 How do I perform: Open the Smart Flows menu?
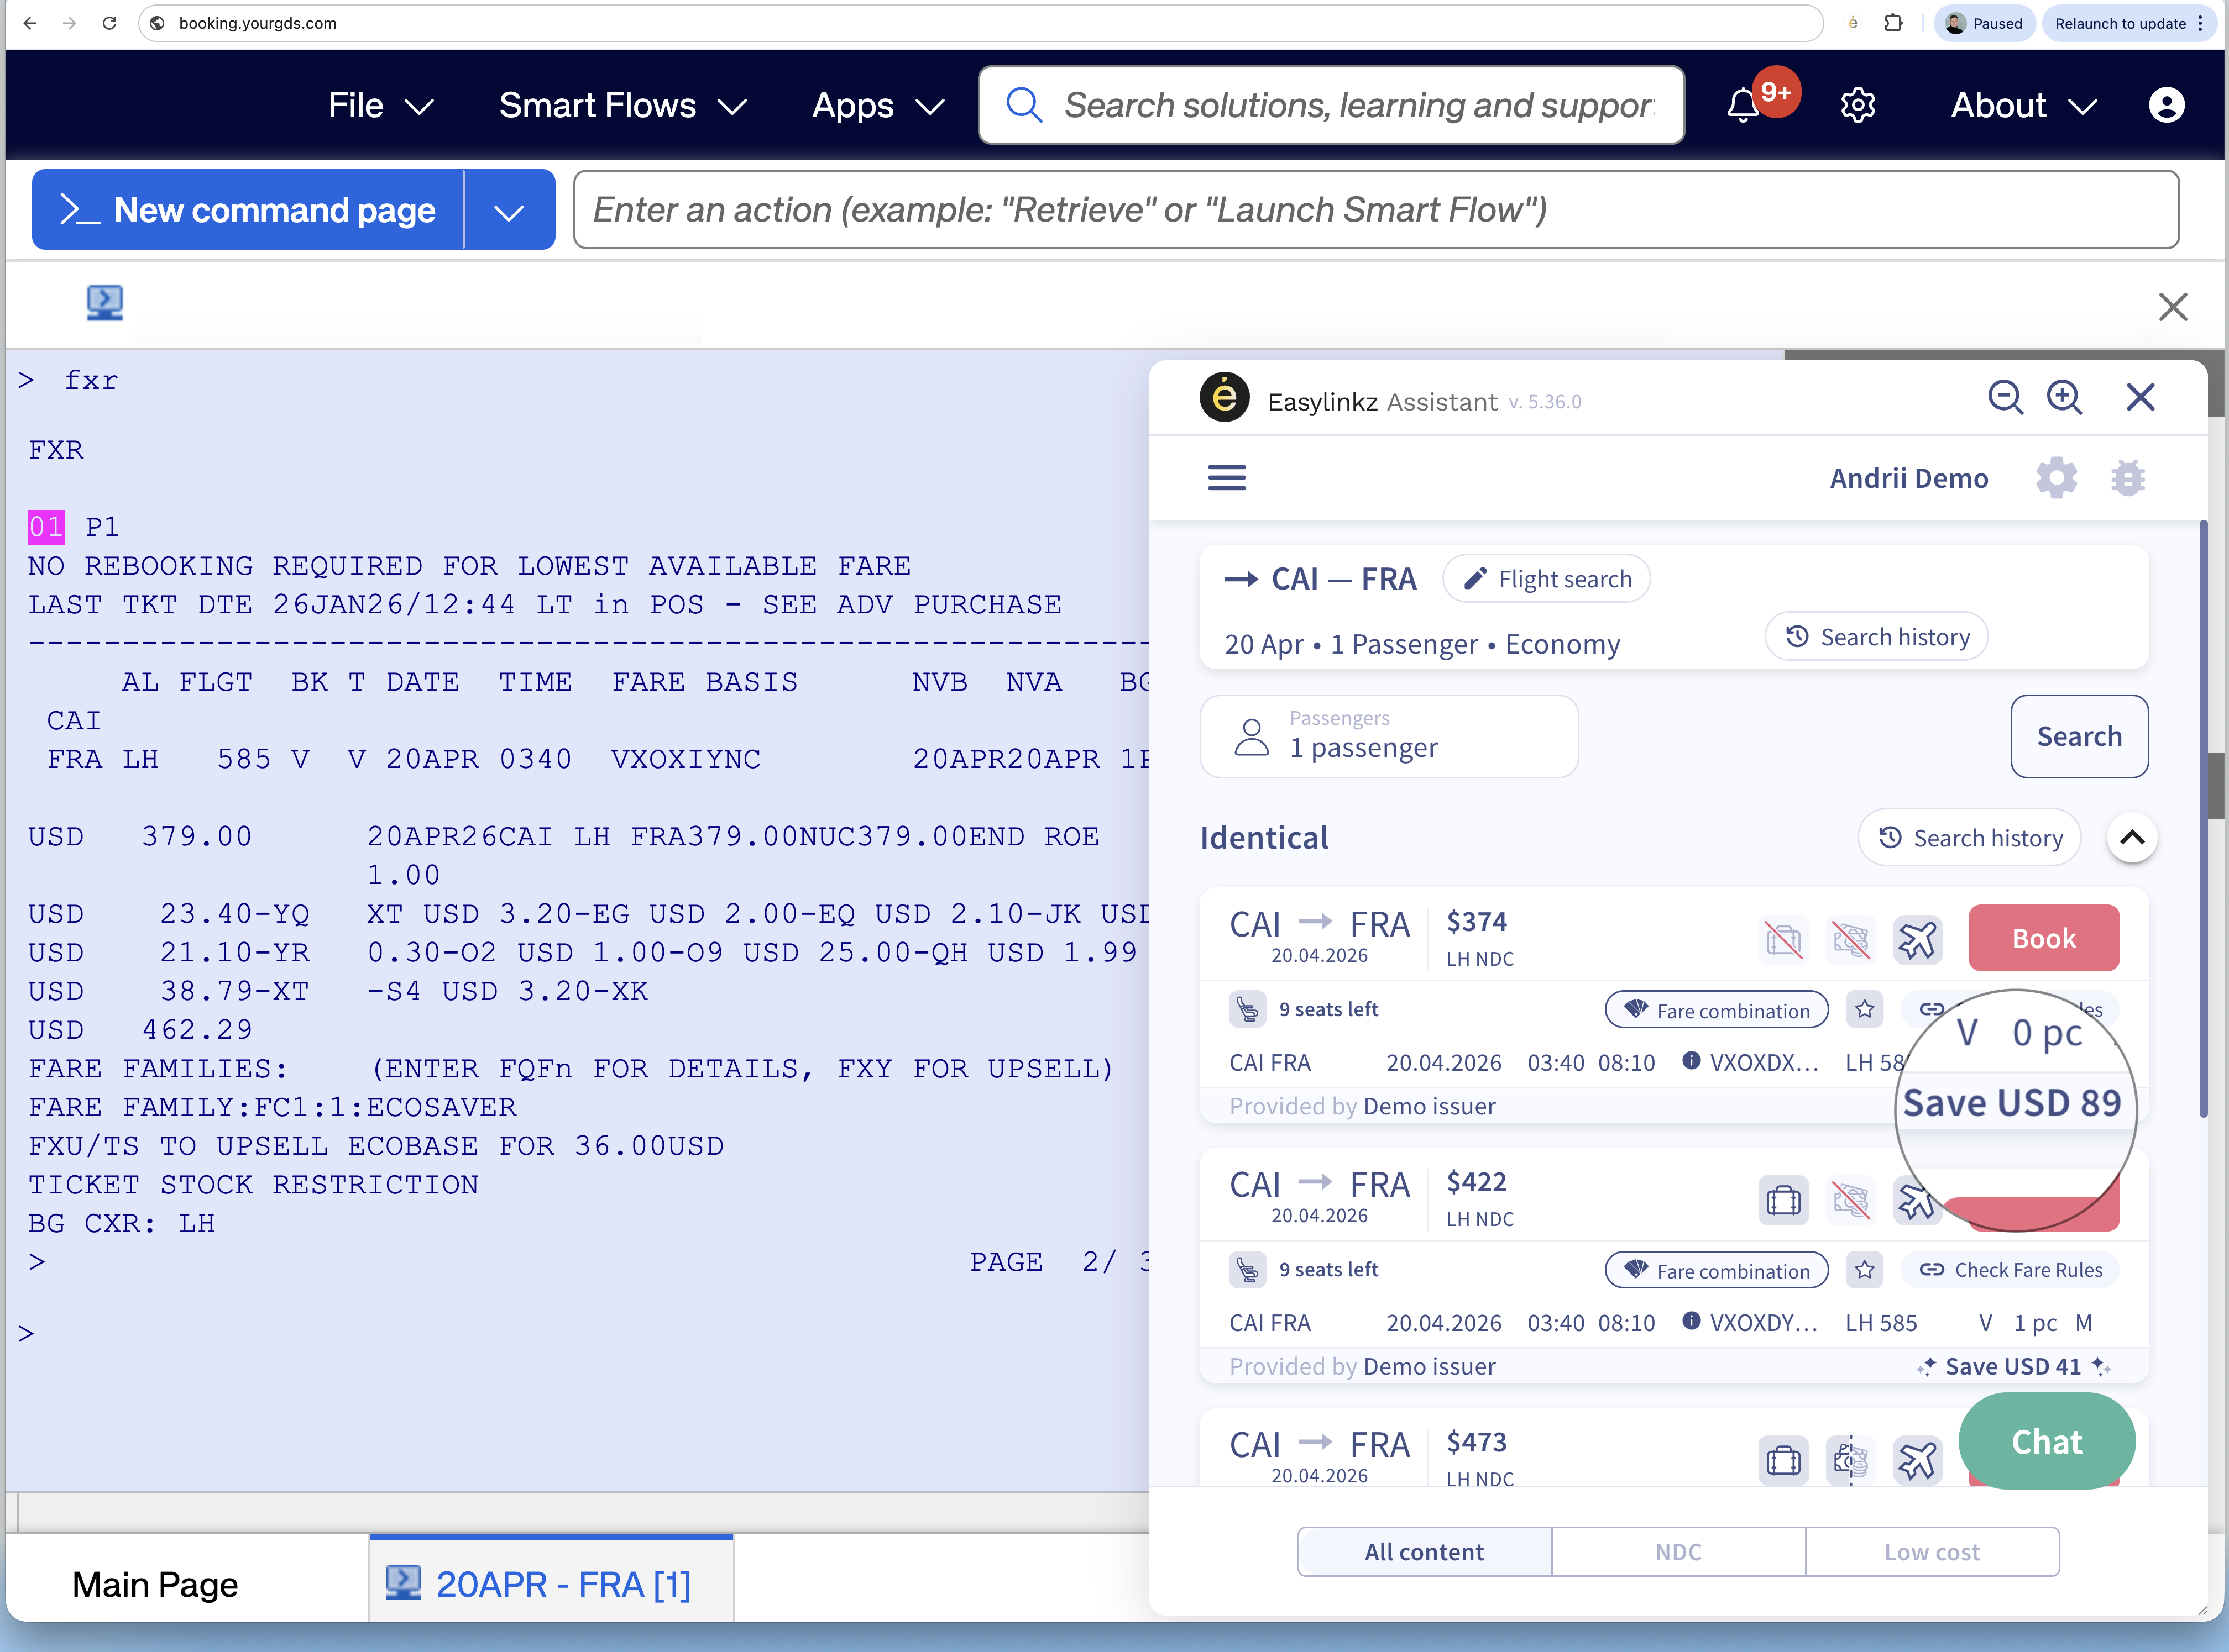(621, 105)
